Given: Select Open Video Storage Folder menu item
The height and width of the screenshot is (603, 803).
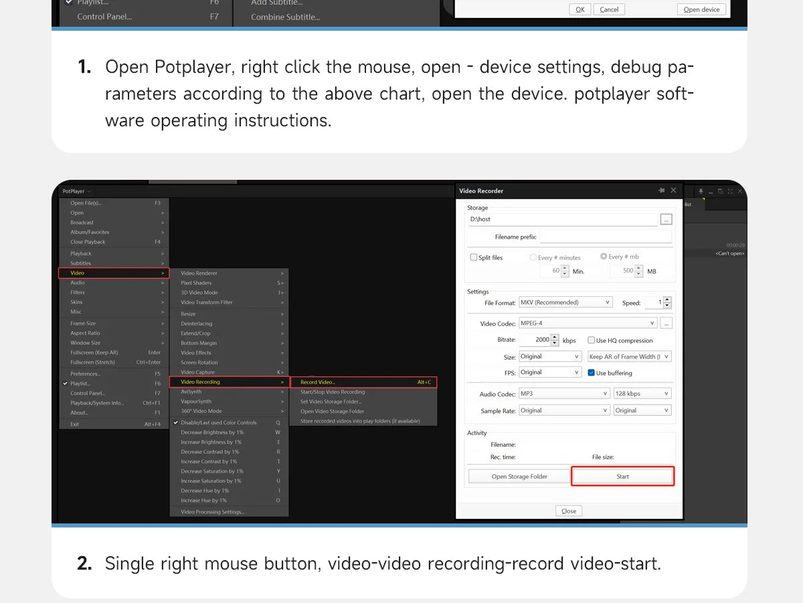Looking at the screenshot, I should pyautogui.click(x=363, y=411).
